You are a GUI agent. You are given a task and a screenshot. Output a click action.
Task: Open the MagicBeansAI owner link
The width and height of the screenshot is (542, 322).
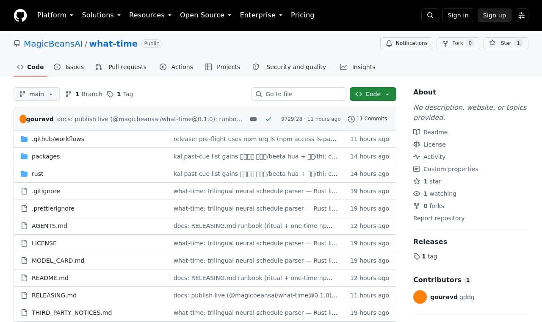53,44
